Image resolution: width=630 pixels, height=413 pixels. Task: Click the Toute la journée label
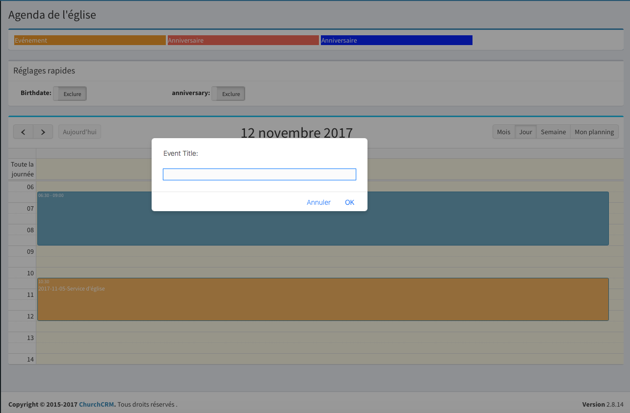point(23,169)
